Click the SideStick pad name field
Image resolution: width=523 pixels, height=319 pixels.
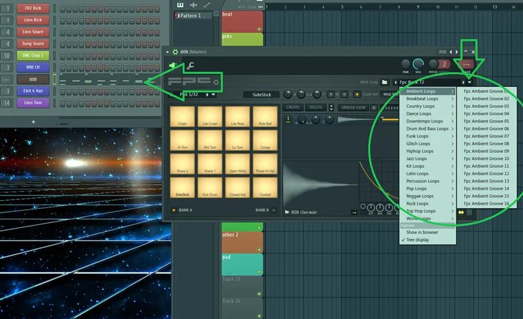[x=262, y=95]
